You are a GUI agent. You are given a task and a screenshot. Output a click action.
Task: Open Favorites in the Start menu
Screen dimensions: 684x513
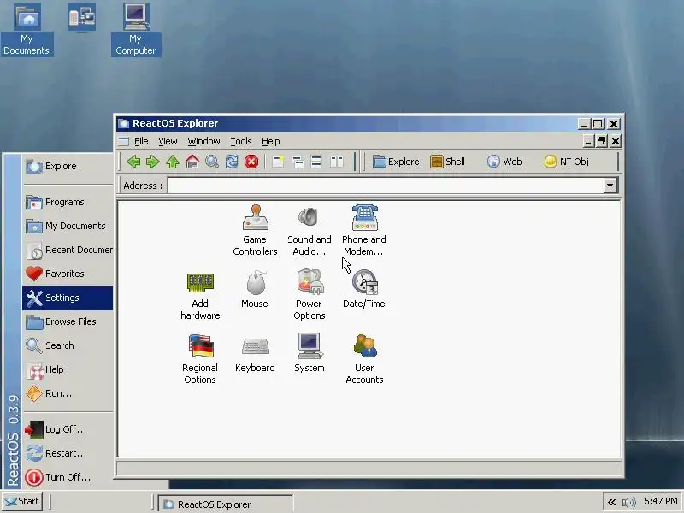[x=68, y=274]
